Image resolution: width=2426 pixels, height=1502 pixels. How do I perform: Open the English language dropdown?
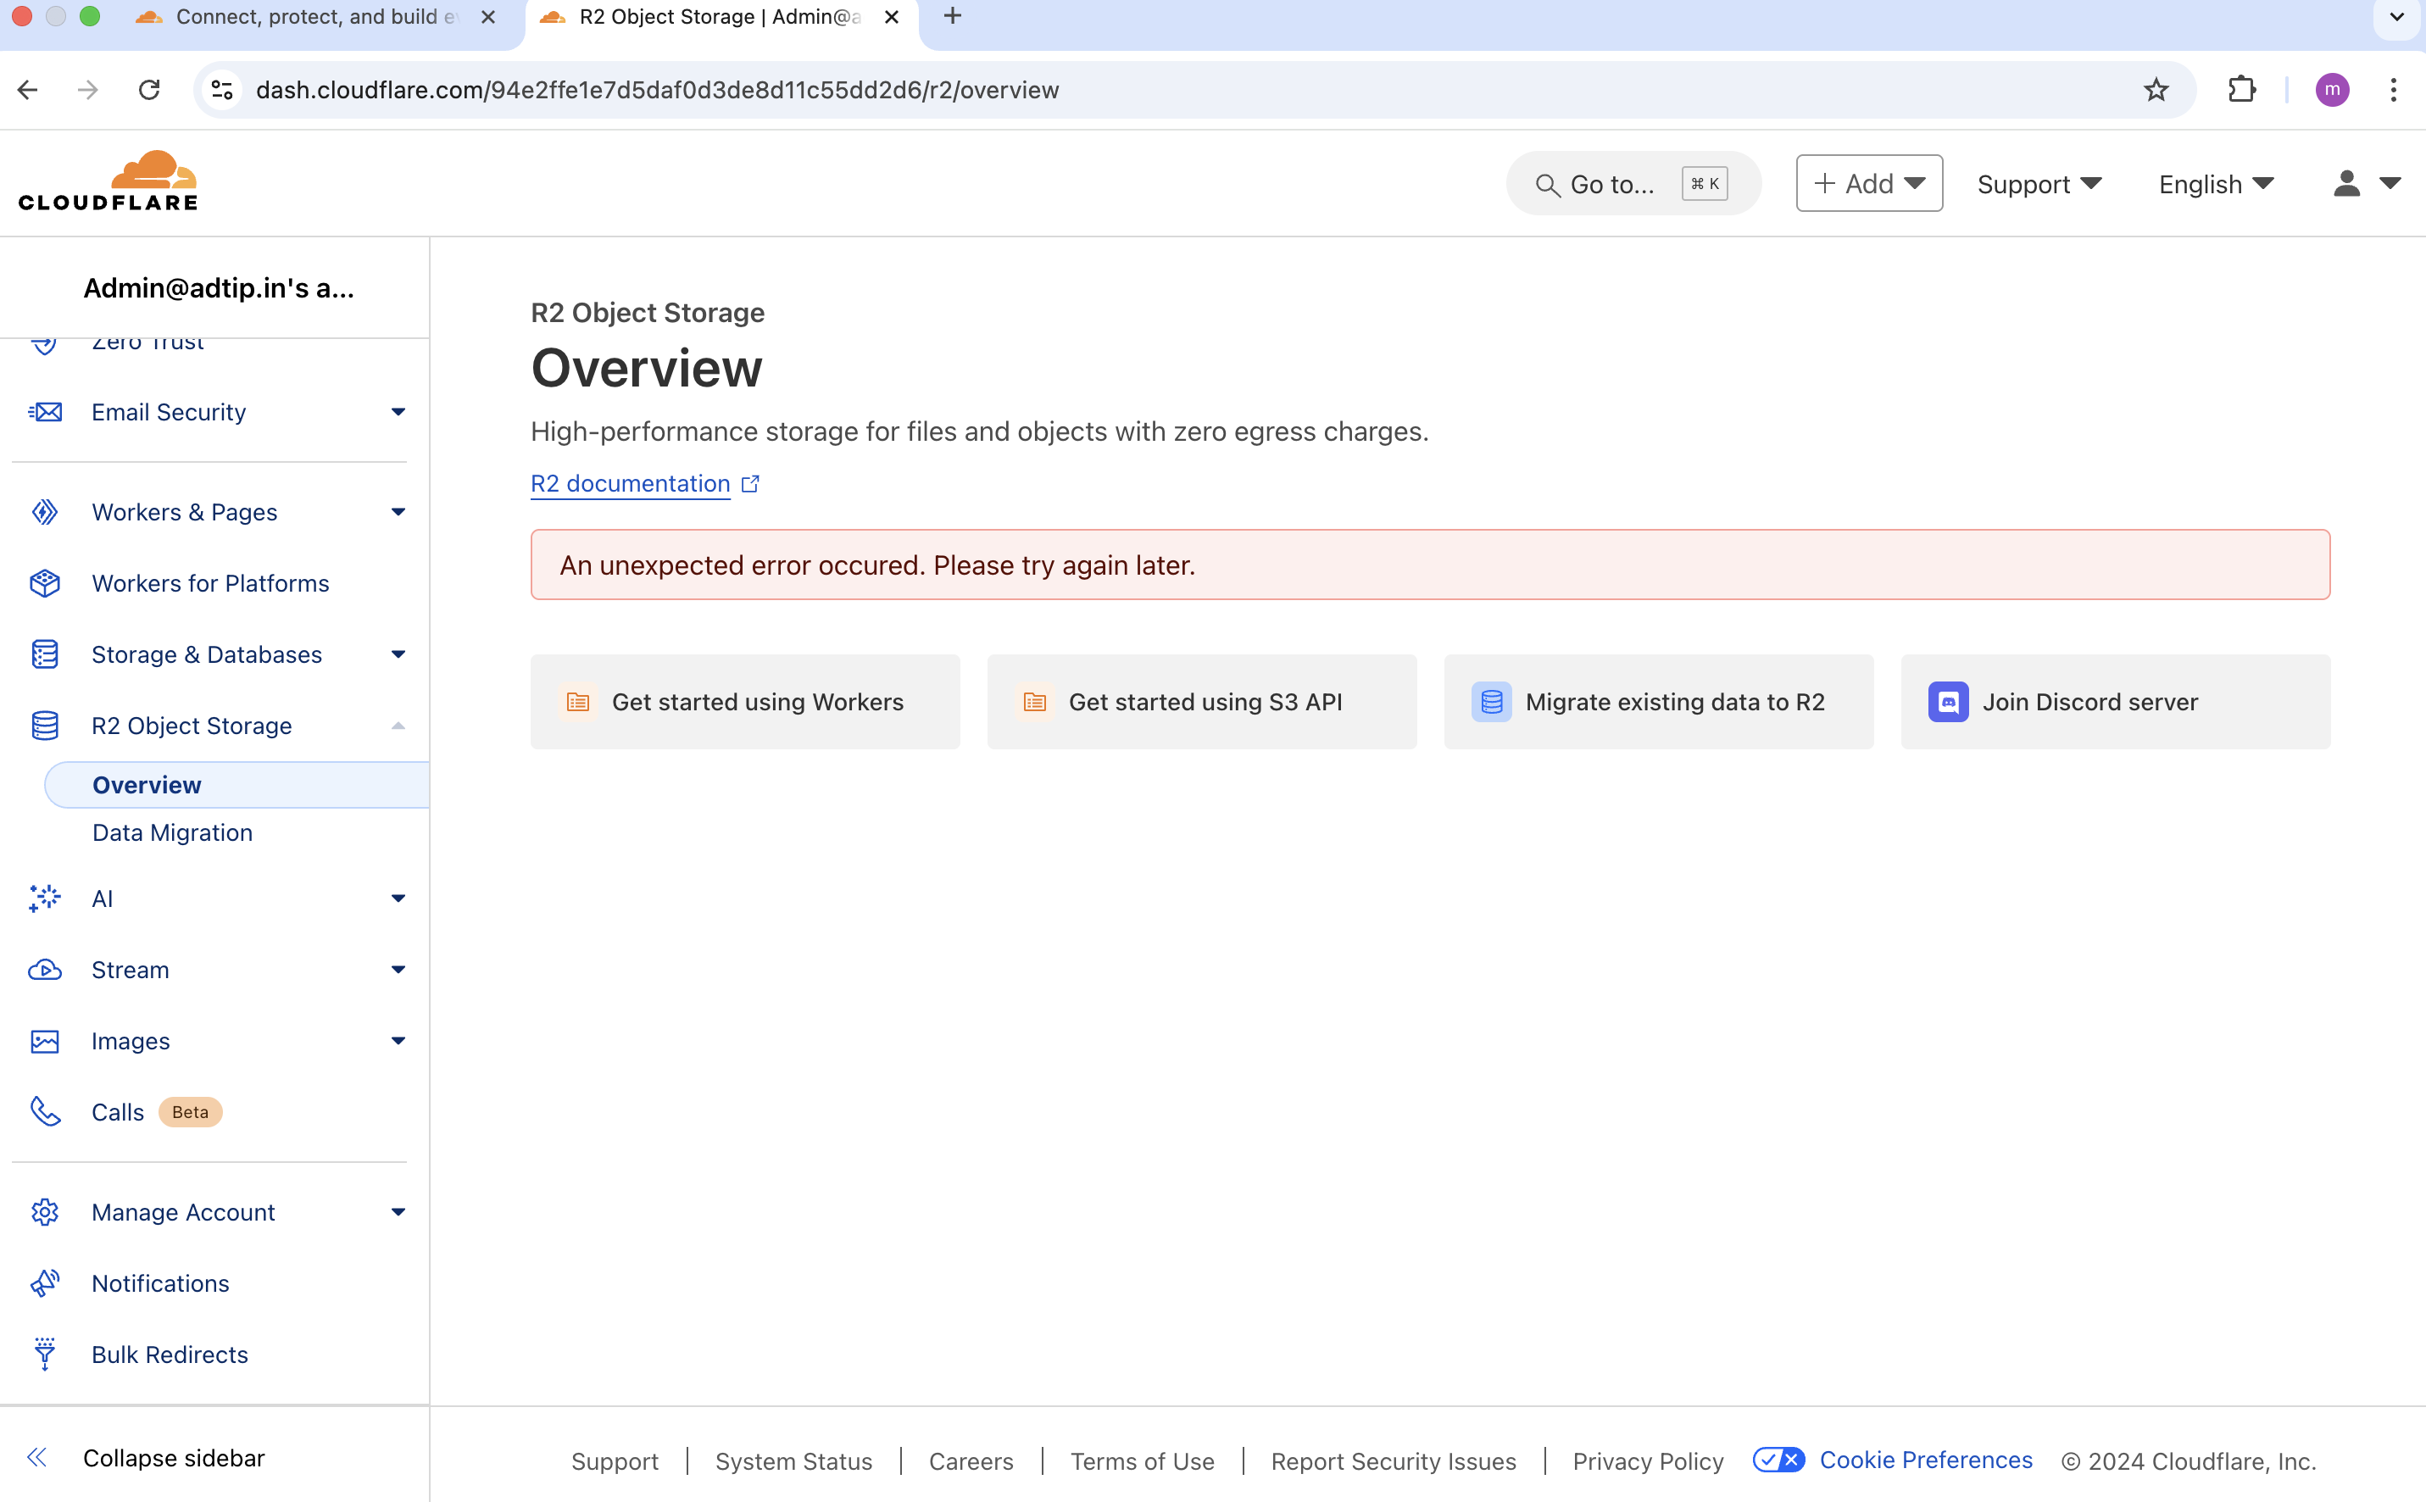point(2216,184)
